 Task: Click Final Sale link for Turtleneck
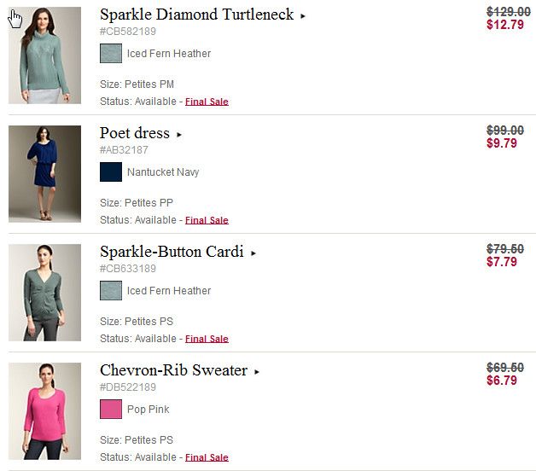click(207, 102)
